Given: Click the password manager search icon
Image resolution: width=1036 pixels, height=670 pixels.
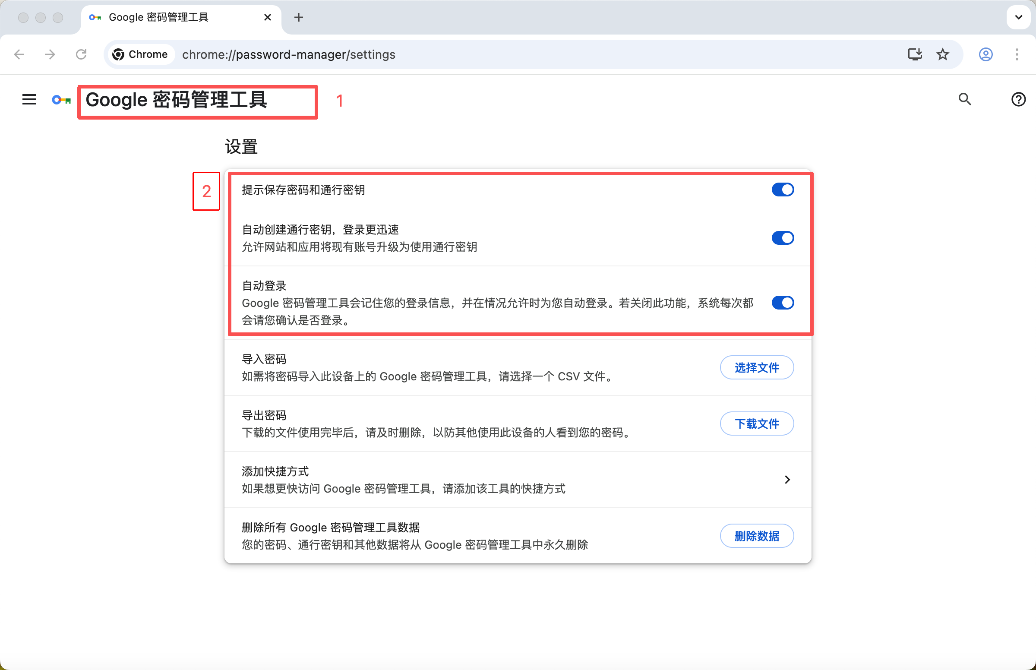Looking at the screenshot, I should 964,99.
